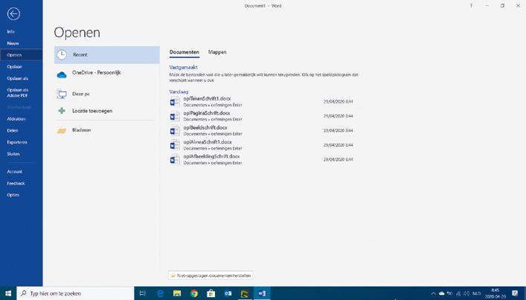
Task: Open Outlook from the taskbar
Action: pos(228,293)
